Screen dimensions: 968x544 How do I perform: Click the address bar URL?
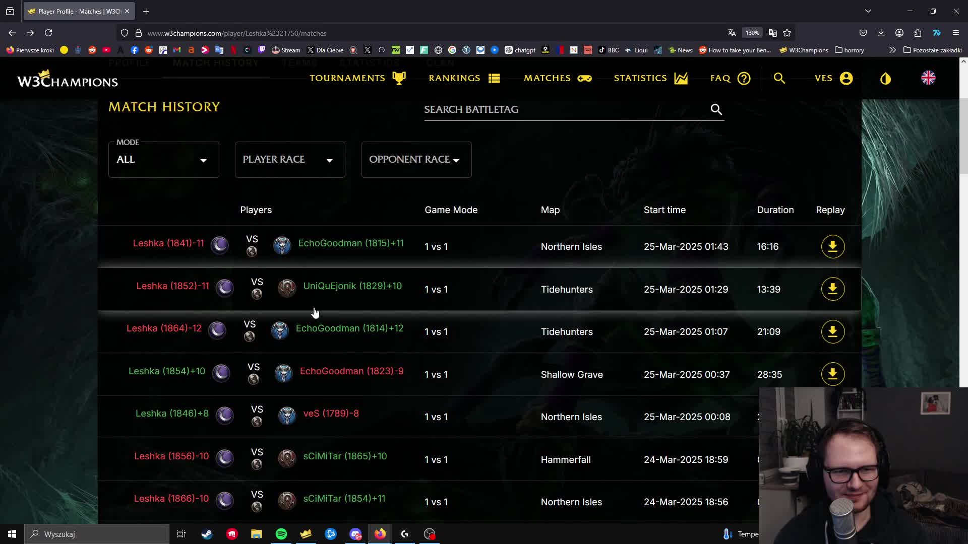[x=237, y=33]
